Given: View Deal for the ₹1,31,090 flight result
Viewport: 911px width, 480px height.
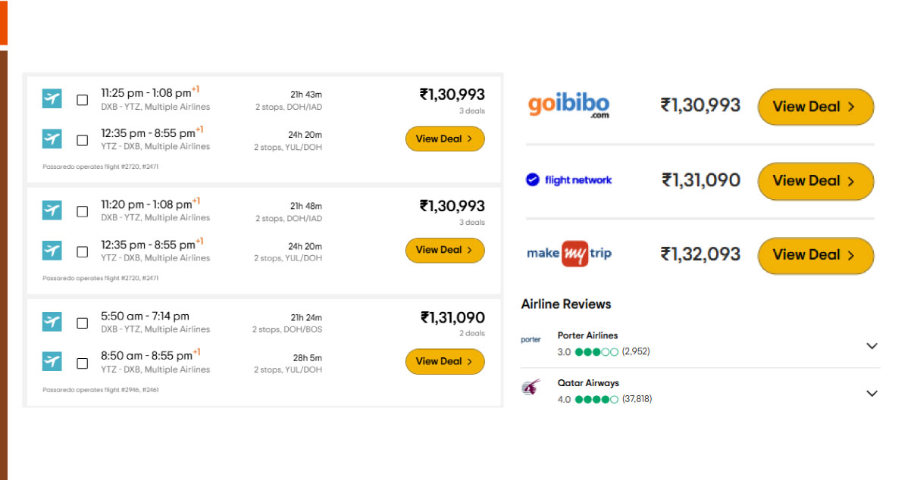Looking at the screenshot, I should pyautogui.click(x=445, y=361).
